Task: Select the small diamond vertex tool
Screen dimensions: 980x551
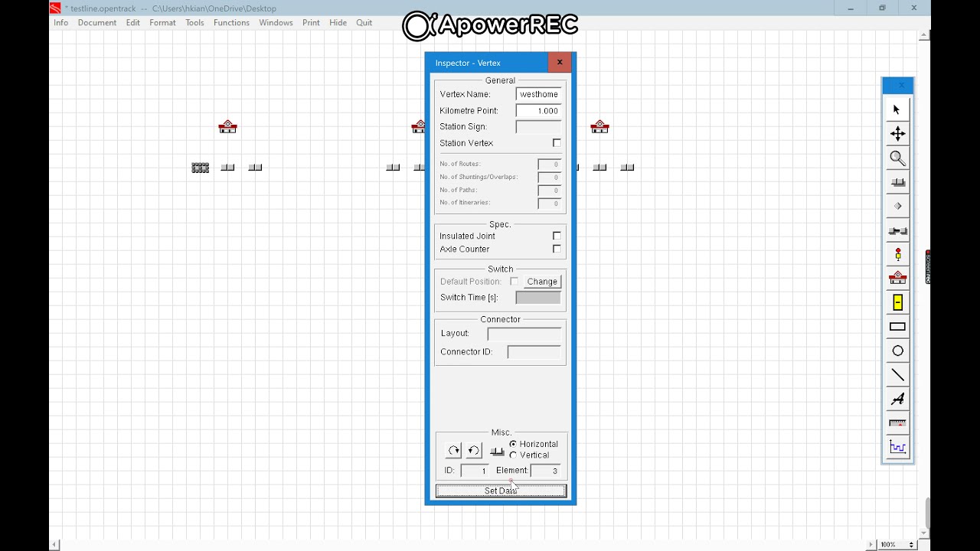Action: (x=897, y=206)
